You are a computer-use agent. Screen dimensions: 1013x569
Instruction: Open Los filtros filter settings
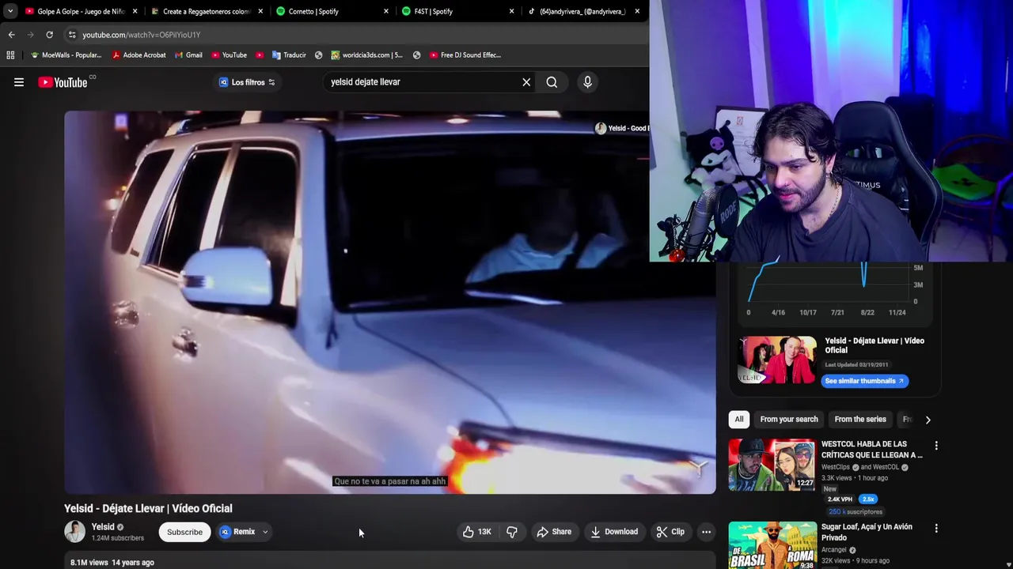pyautogui.click(x=247, y=82)
